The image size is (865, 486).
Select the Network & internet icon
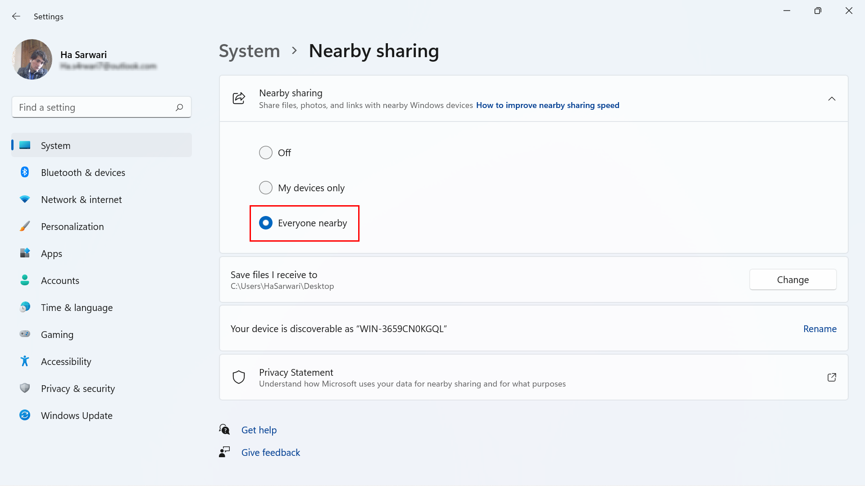coord(25,199)
